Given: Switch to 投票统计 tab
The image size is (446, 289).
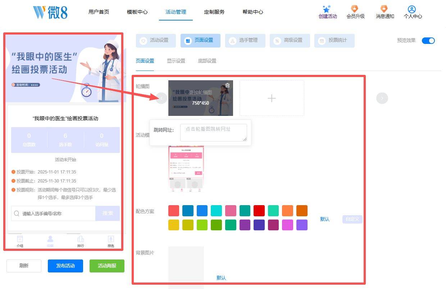Looking at the screenshot, I should click(334, 41).
